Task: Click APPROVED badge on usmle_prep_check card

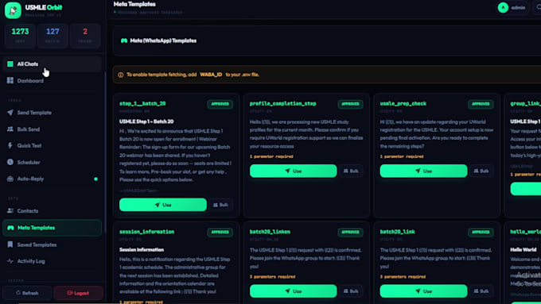Action: (x=481, y=104)
